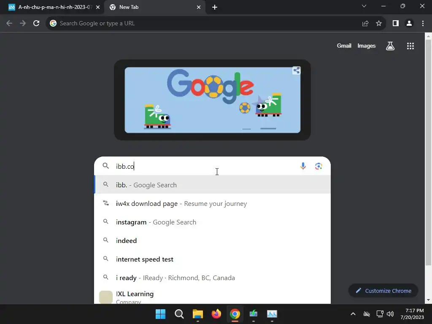Open the performance chart app on taskbar
This screenshot has width=432, height=324.
(272, 314)
